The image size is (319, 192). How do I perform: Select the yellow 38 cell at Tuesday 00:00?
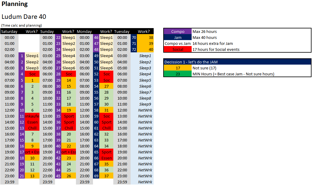(145, 37)
